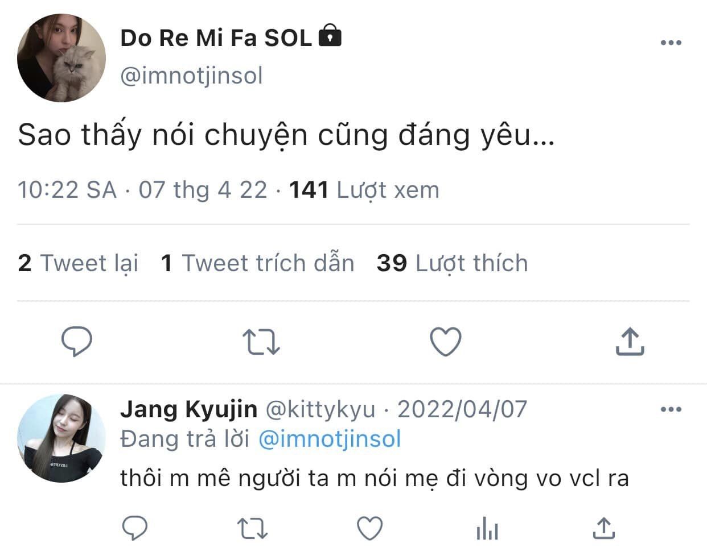Click the Do Re Mi Fa SOL display name

216,38
